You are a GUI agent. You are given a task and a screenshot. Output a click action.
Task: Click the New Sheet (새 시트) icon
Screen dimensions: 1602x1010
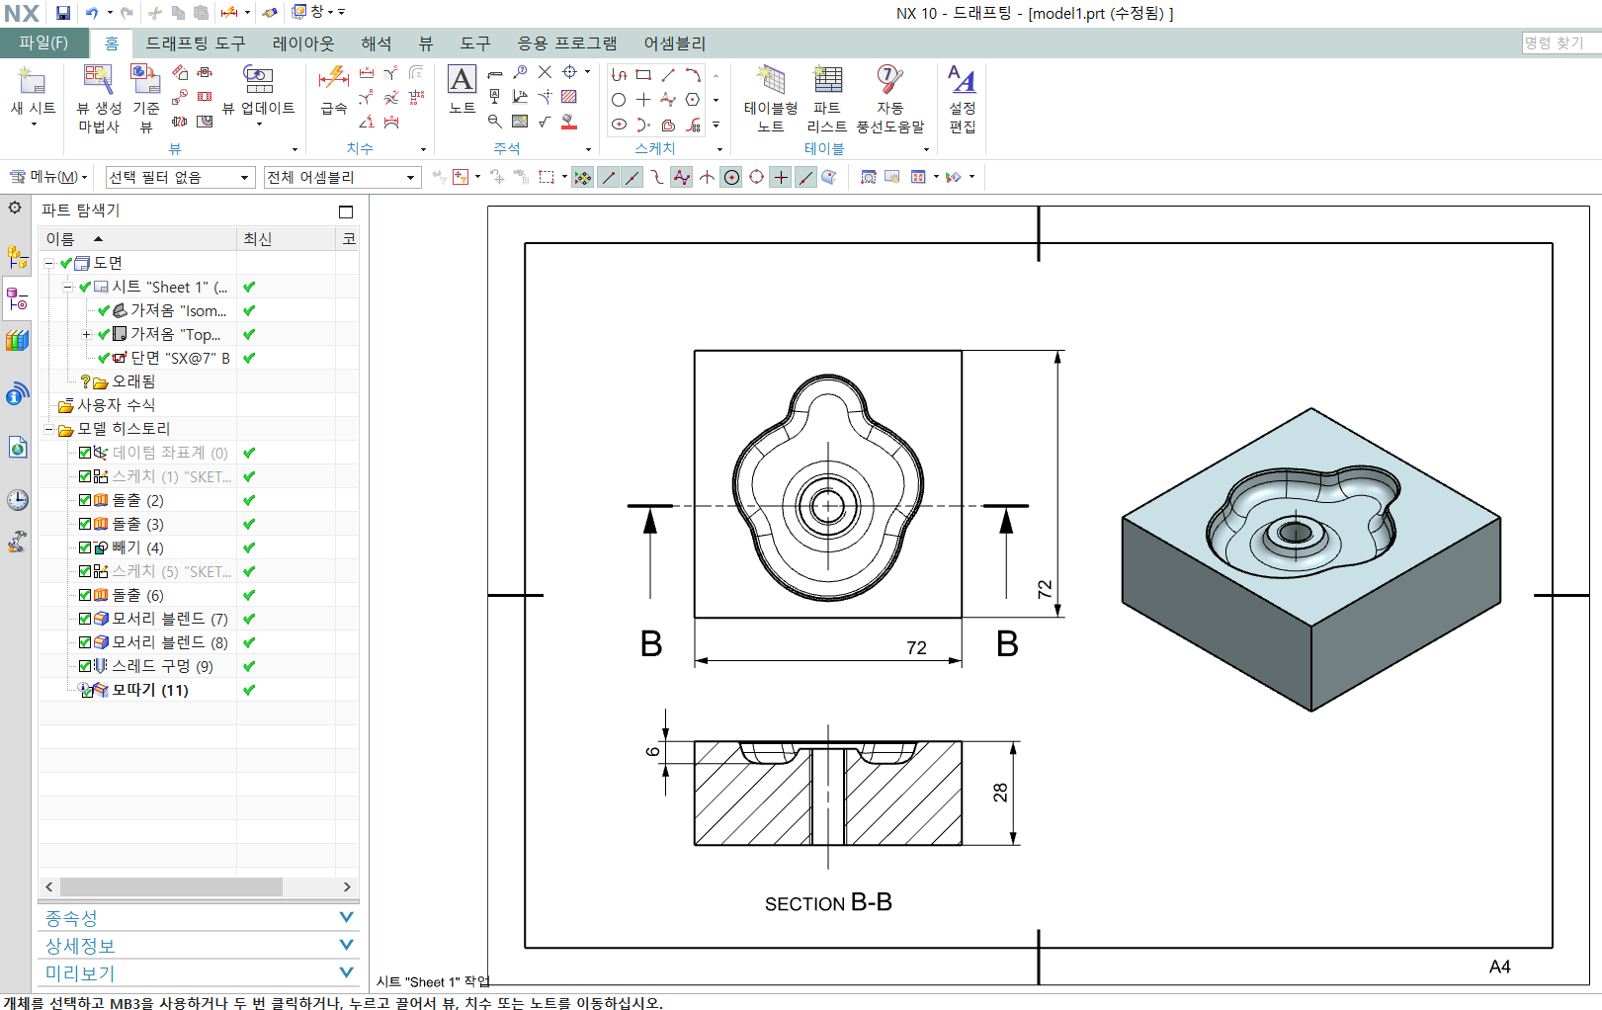point(33,81)
